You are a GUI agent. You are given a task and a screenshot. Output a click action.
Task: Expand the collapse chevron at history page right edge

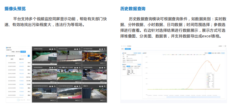226,49
